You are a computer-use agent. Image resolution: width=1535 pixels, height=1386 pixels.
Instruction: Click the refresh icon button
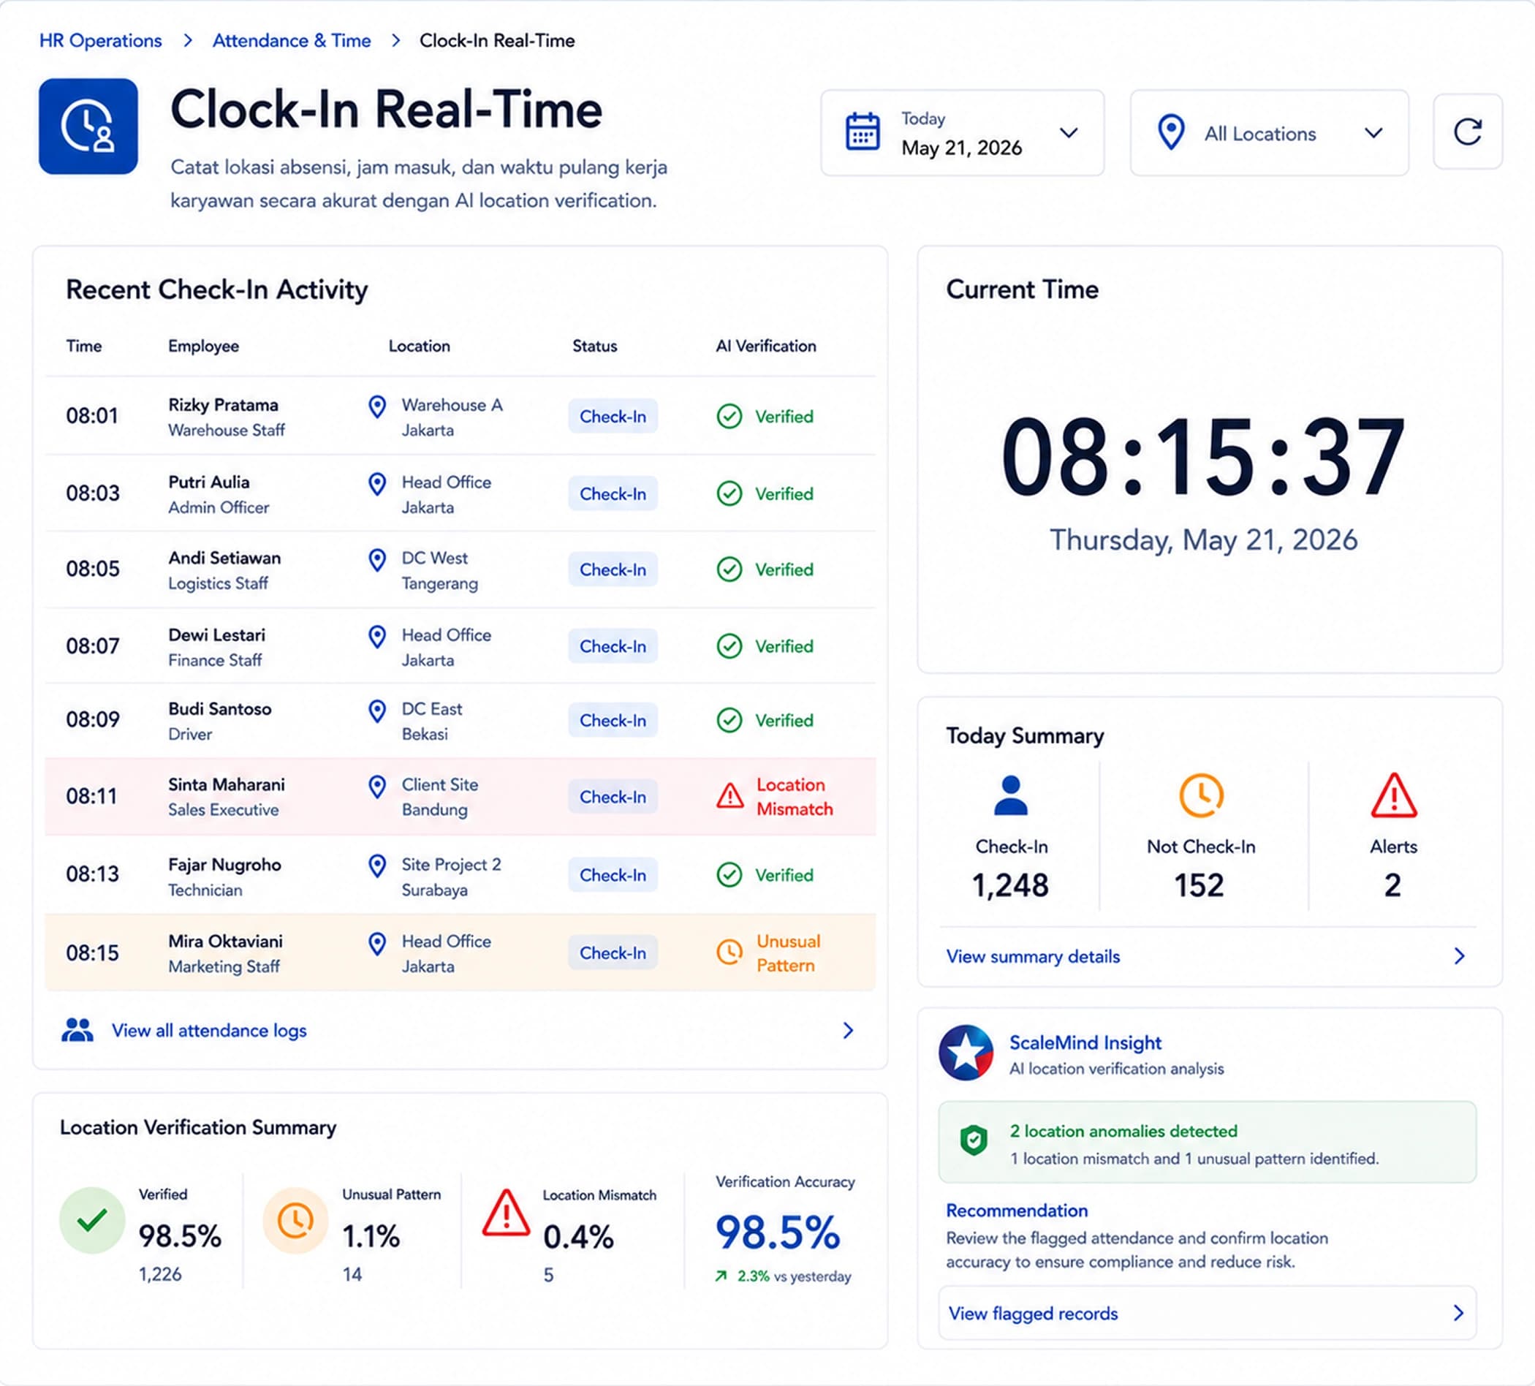coord(1467,132)
